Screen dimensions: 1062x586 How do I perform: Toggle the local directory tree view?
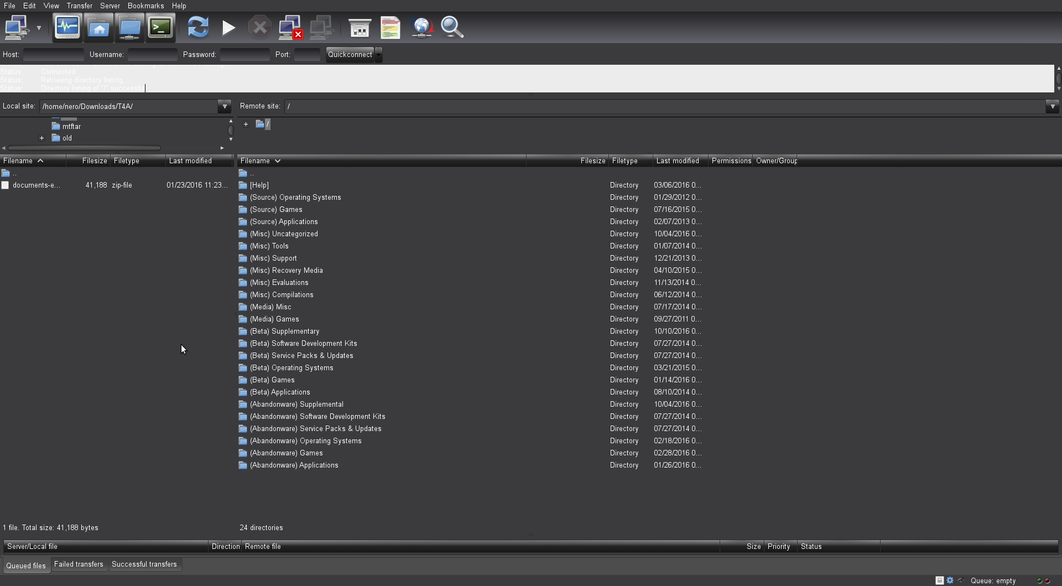[x=98, y=27]
